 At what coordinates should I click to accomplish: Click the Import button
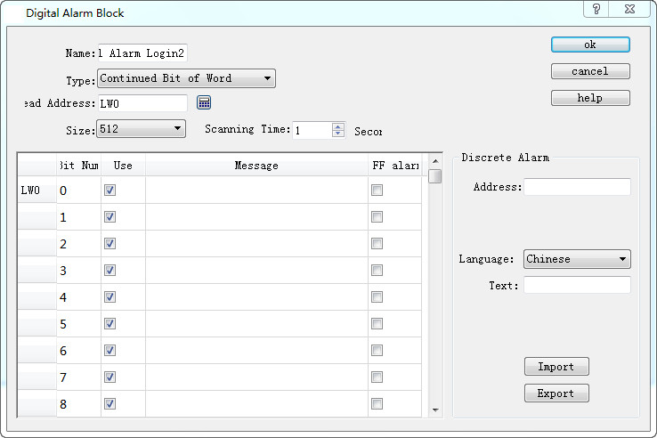tap(556, 367)
